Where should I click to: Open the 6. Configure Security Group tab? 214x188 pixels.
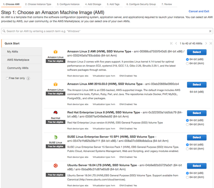tap(141, 4)
